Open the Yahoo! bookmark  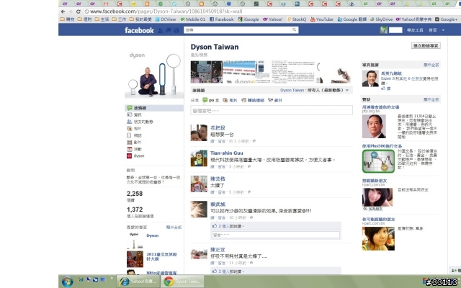coord(272,19)
